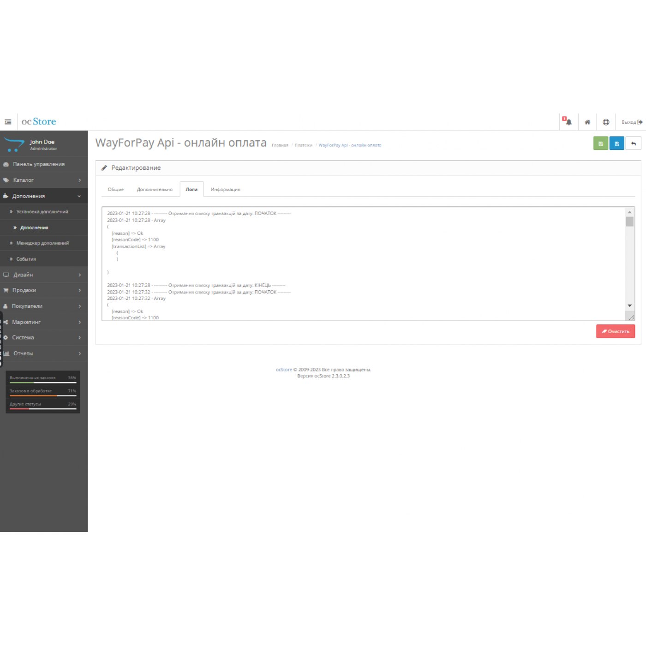Expand the Продажи sidebar menu
This screenshot has height=646, width=646.
(x=44, y=290)
